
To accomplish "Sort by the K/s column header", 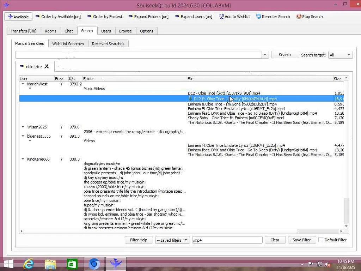I will 75,79.
